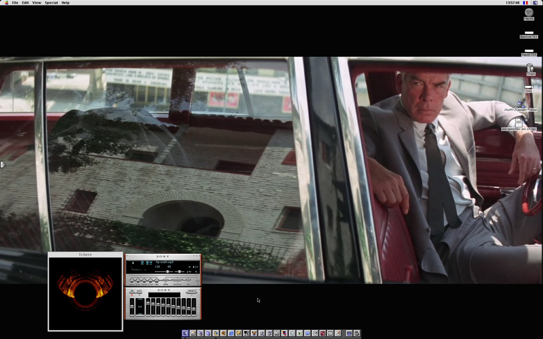The image size is (543, 339).
Task: Open the LIB library panel
Action: tap(197, 282)
